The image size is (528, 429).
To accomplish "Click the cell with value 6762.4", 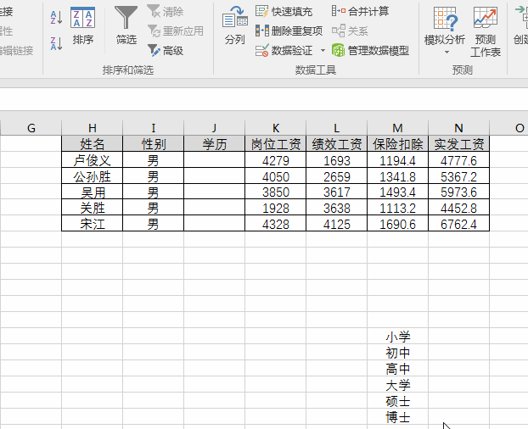I will [x=458, y=225].
